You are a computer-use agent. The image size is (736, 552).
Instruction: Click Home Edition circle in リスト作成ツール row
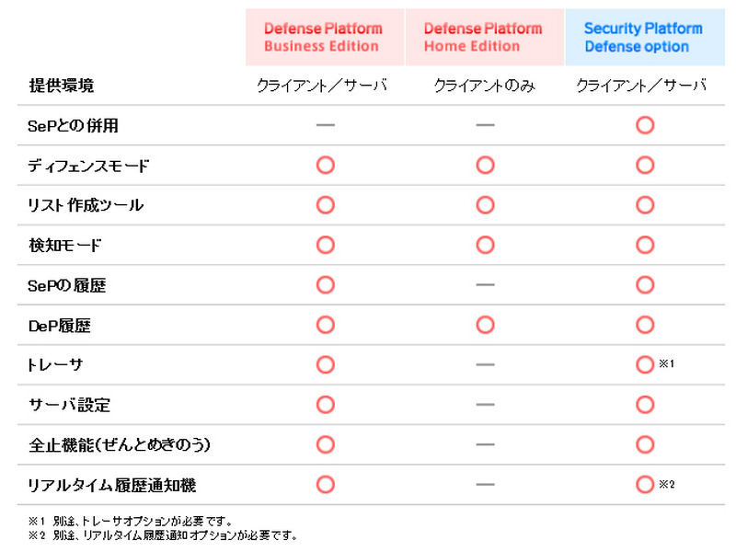pos(485,205)
